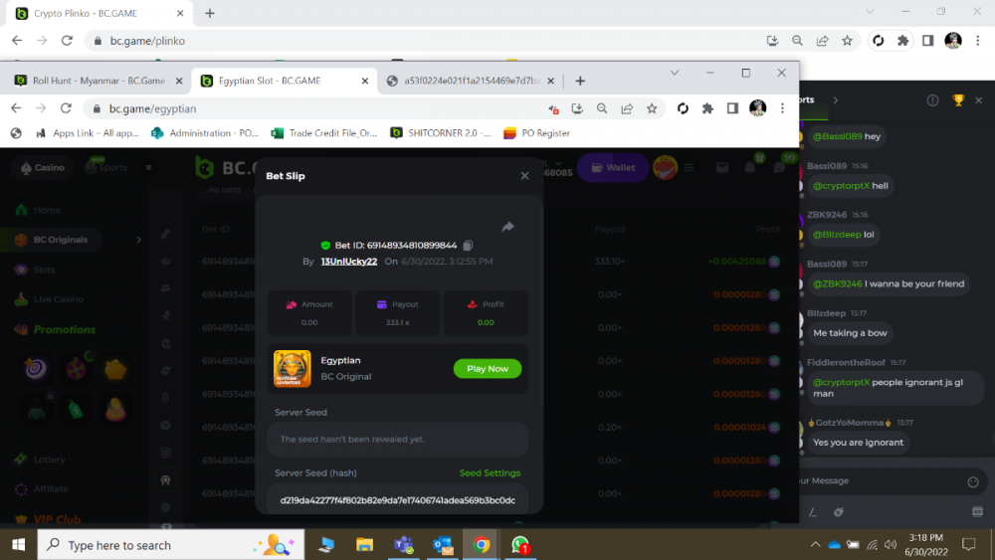Open the Chrome extensions puzzle icon
This screenshot has height=560, width=995.
tap(707, 108)
